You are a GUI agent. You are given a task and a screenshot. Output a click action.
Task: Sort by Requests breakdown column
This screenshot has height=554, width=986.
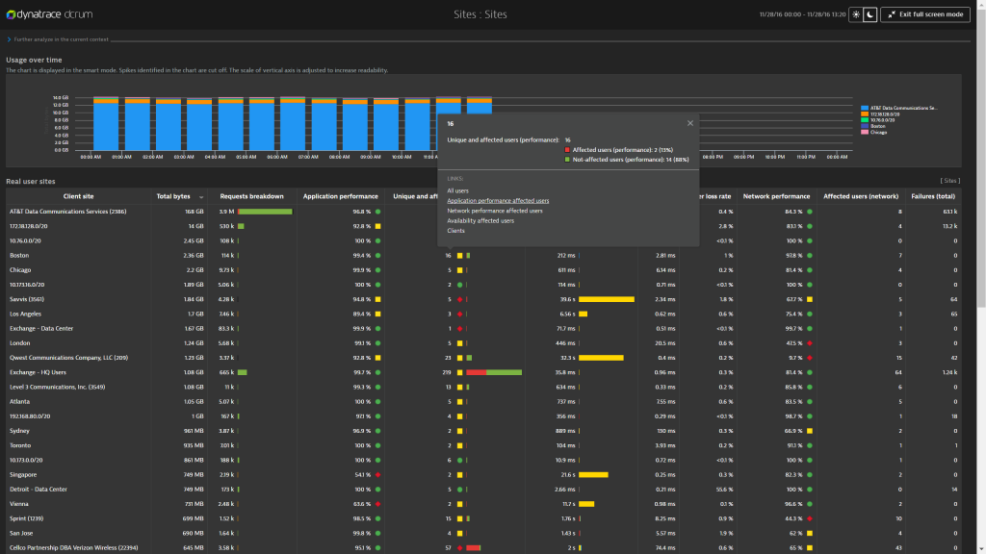pos(251,196)
